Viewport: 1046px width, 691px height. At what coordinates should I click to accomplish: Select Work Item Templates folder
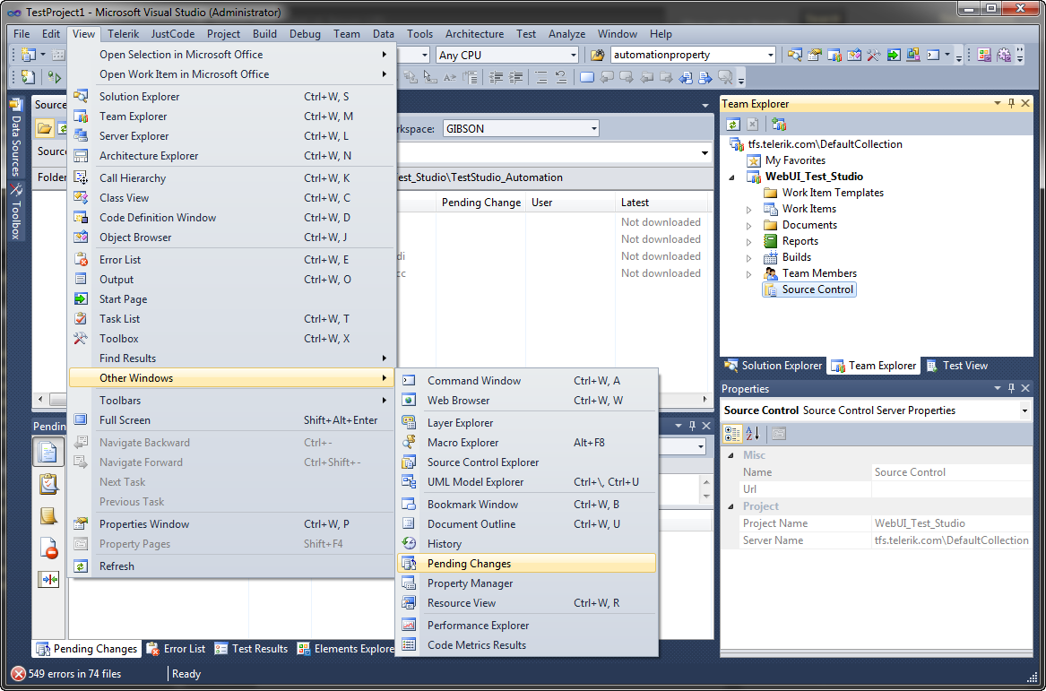[x=833, y=193]
